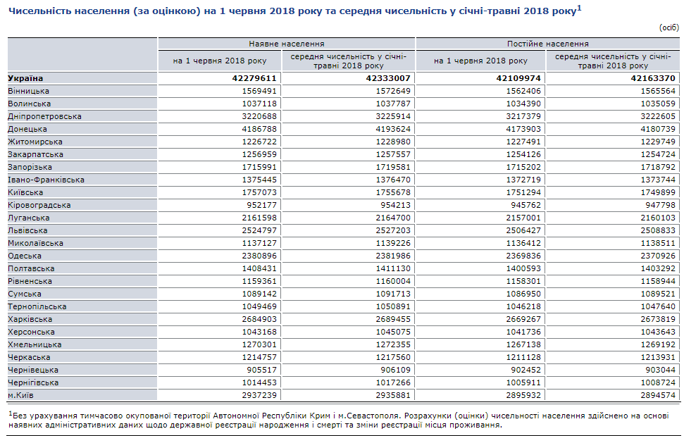Select the "Львівська" region label

pyautogui.click(x=27, y=230)
